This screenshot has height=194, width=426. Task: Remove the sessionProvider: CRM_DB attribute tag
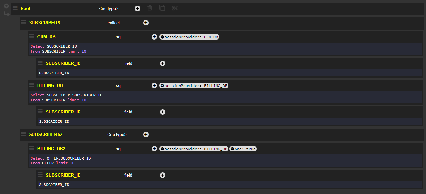[x=162, y=37]
